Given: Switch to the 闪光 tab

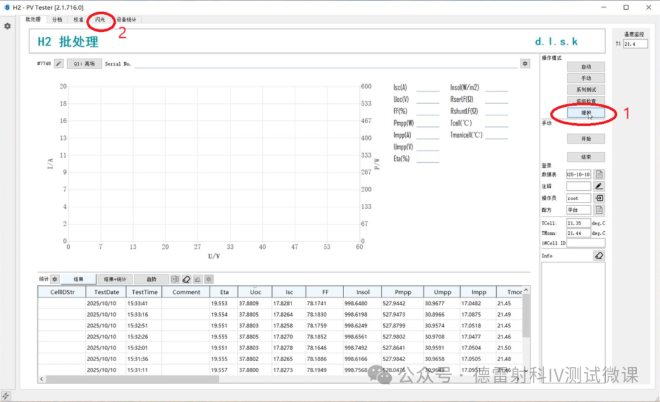Looking at the screenshot, I should (x=100, y=20).
